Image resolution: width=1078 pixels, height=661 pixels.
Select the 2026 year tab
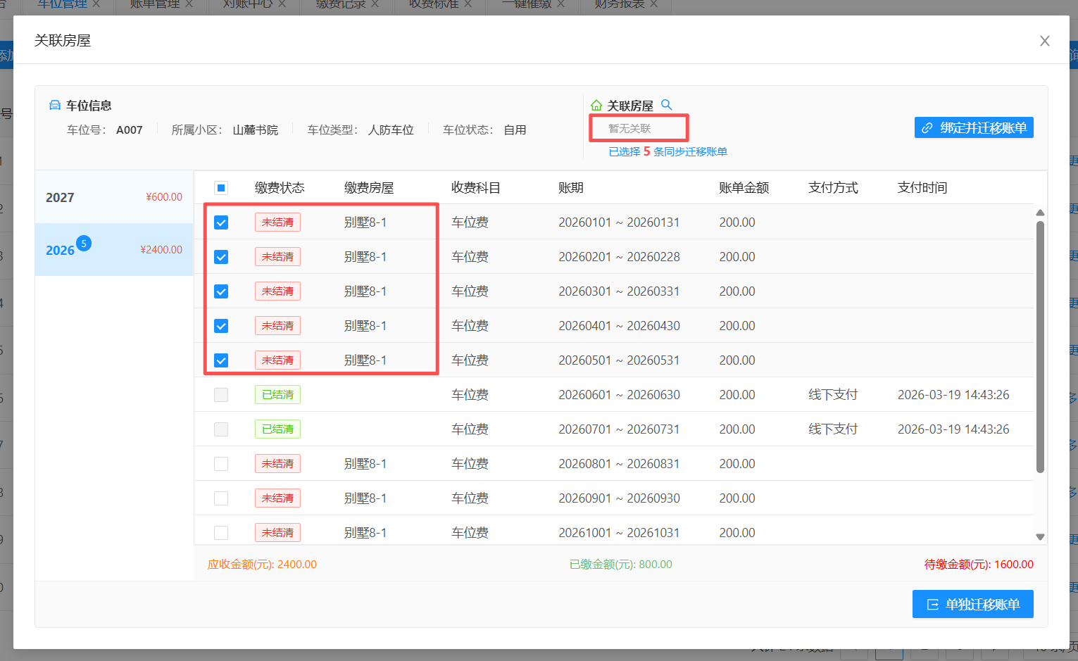114,250
